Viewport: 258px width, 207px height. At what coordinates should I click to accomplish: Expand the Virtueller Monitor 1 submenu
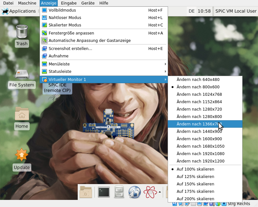(103, 79)
